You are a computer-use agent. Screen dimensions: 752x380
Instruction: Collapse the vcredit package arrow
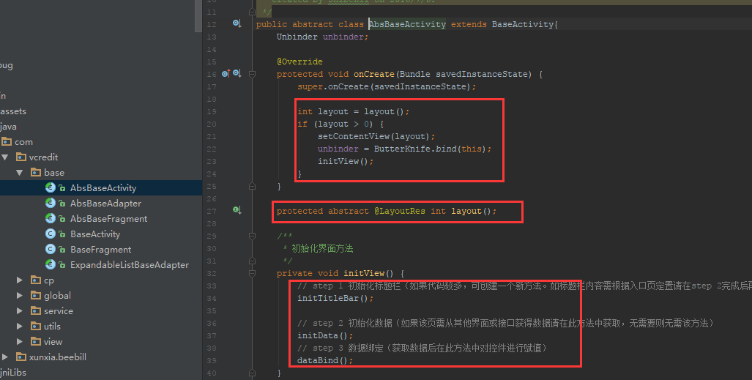(5, 157)
